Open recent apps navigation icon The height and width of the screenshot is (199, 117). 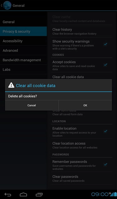39,194
